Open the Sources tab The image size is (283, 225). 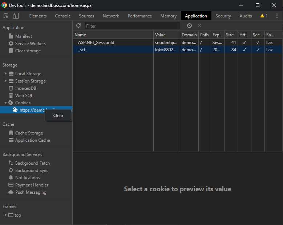(86, 16)
